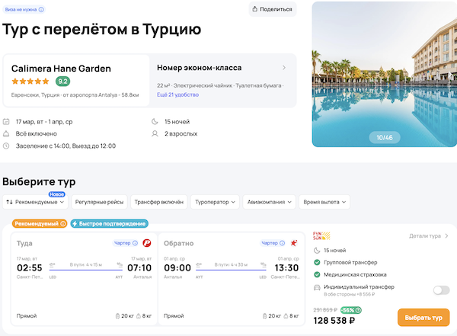The width and height of the screenshot is (457, 336).
Task: Expand Авиакомпания dropdown
Action: tap(269, 202)
